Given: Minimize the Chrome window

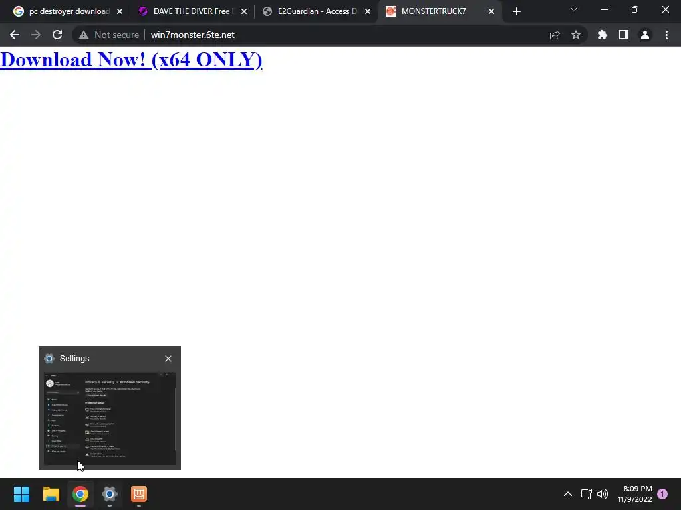Looking at the screenshot, I should pos(604,9).
